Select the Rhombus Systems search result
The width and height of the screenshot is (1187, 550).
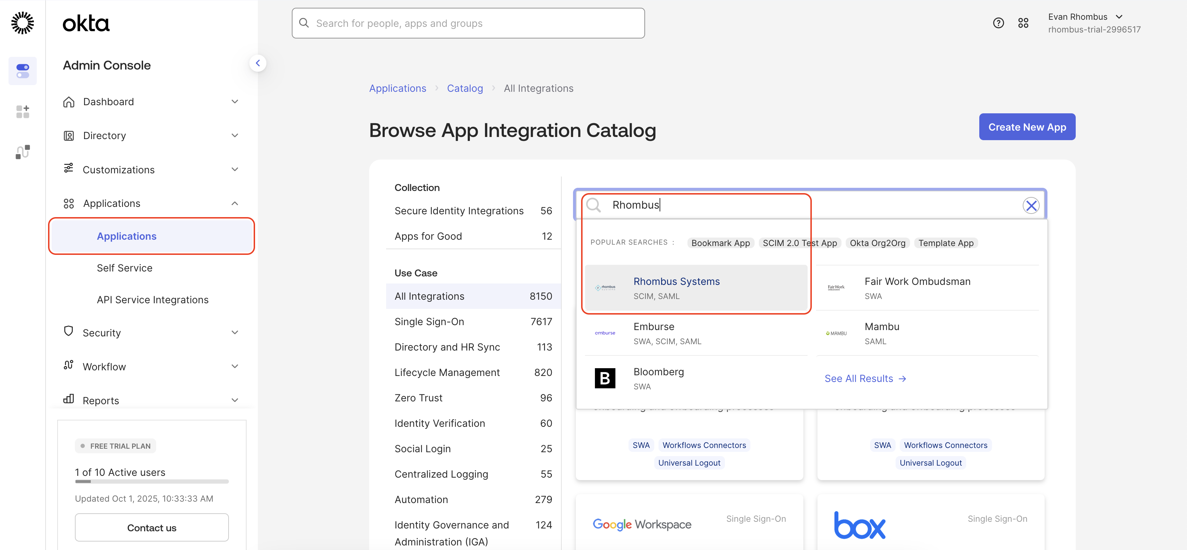coord(696,288)
